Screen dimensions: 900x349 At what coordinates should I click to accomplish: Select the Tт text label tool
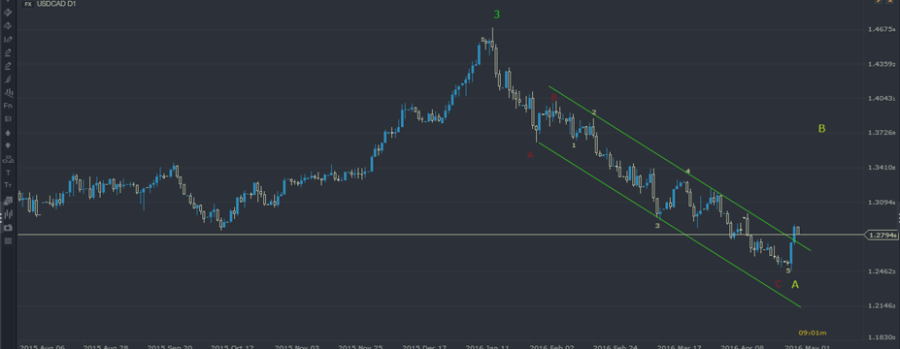8,185
